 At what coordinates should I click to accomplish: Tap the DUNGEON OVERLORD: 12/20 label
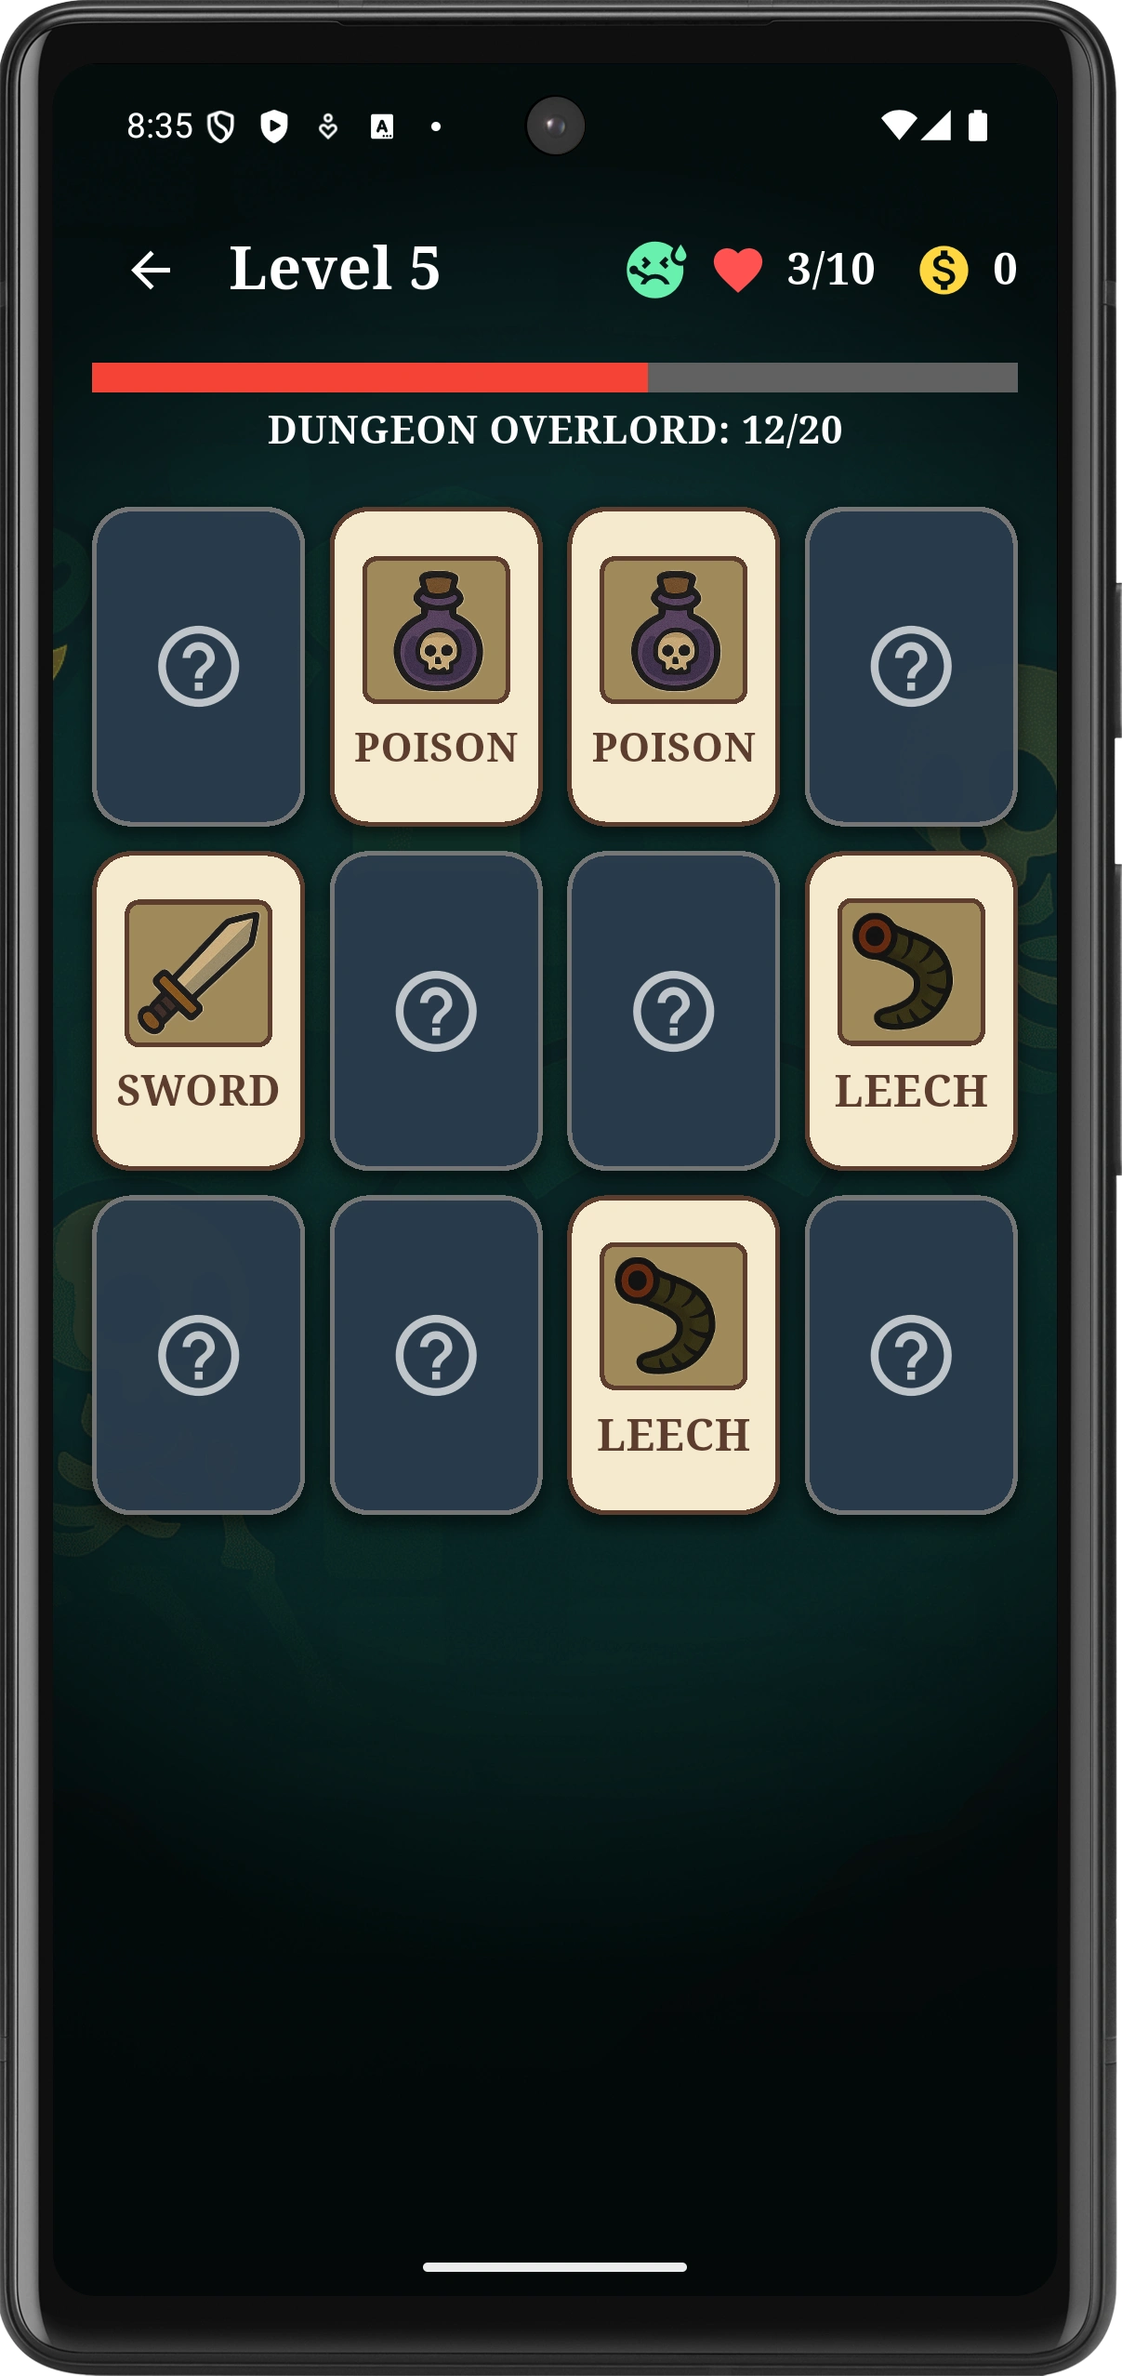click(555, 430)
